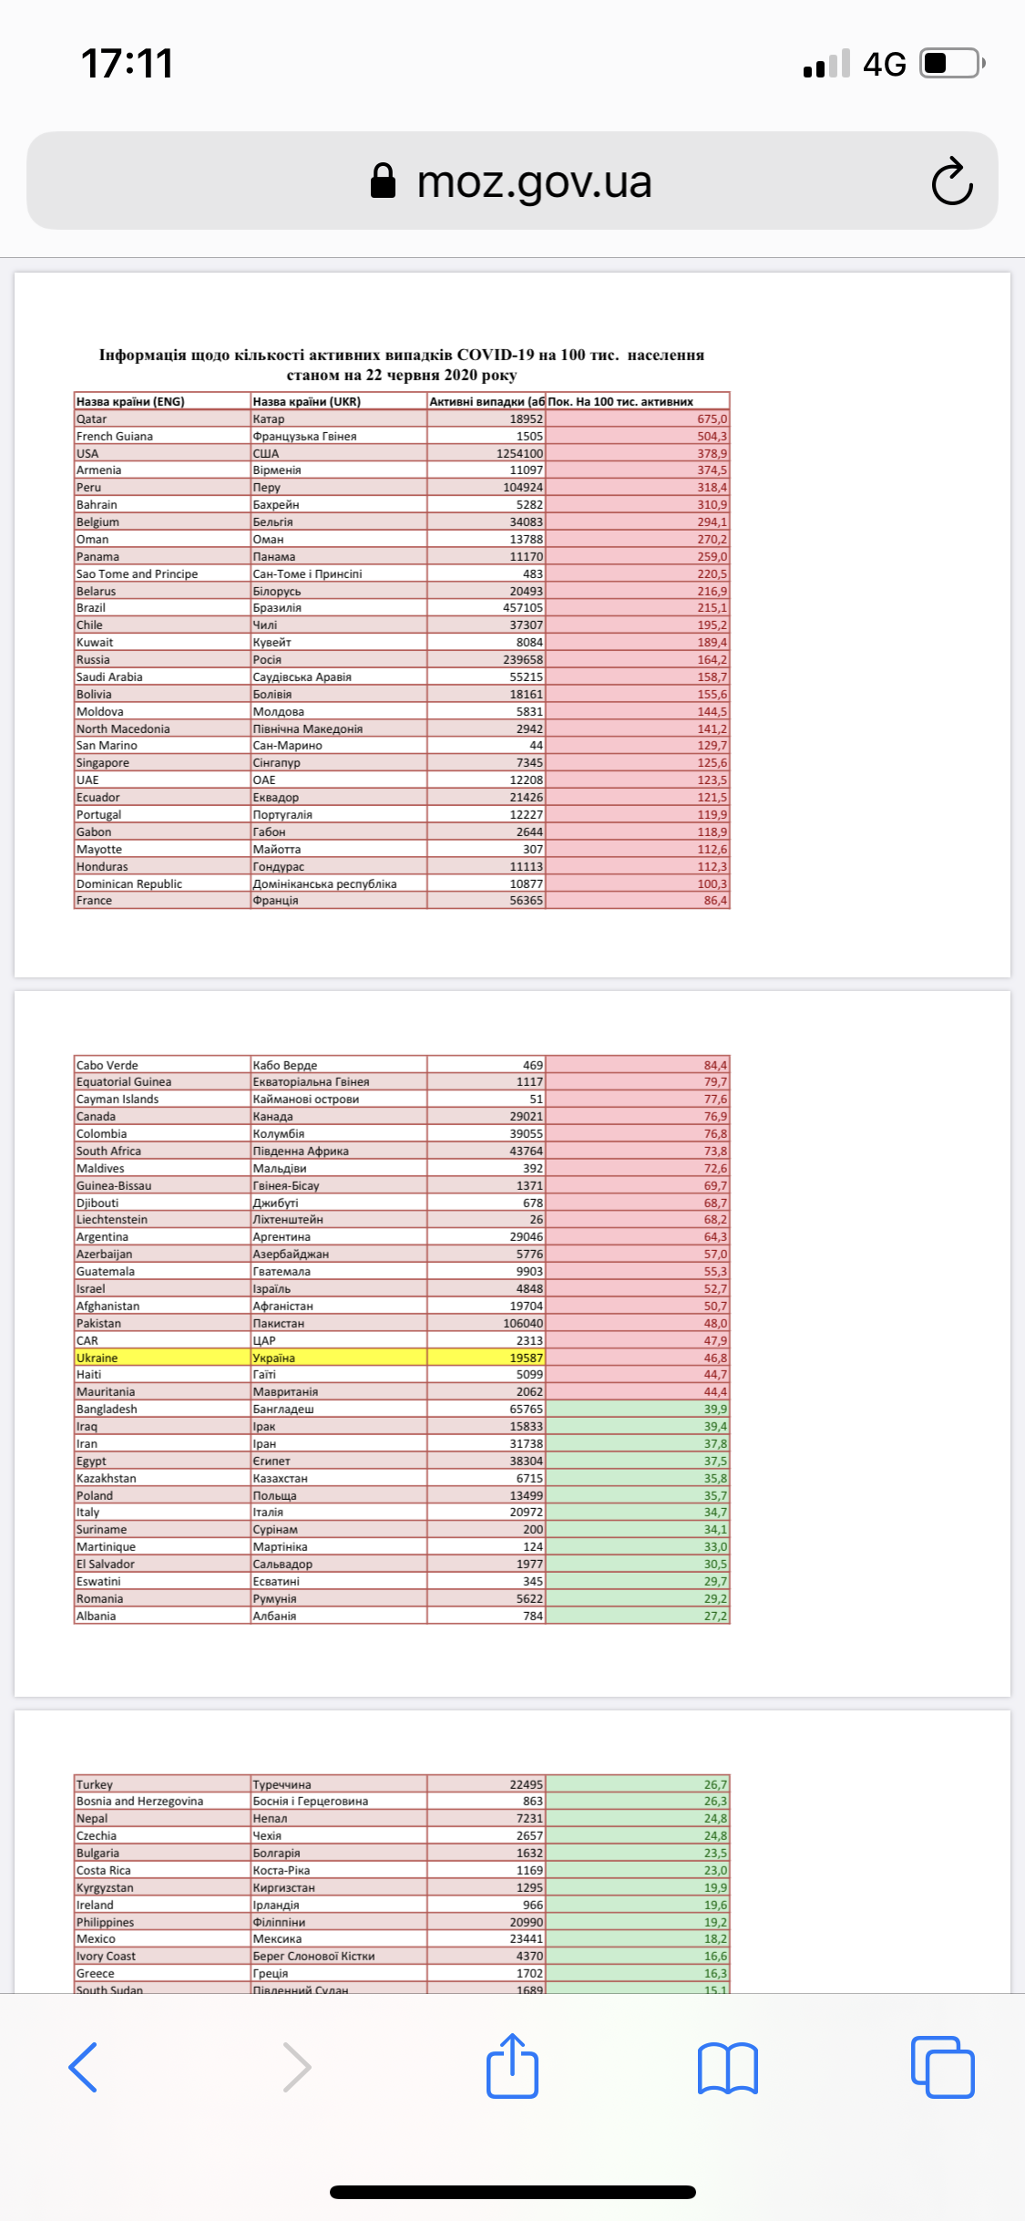The image size is (1025, 2221).
Task: Tap the moz.gov.ua address field
Action: click(533, 181)
